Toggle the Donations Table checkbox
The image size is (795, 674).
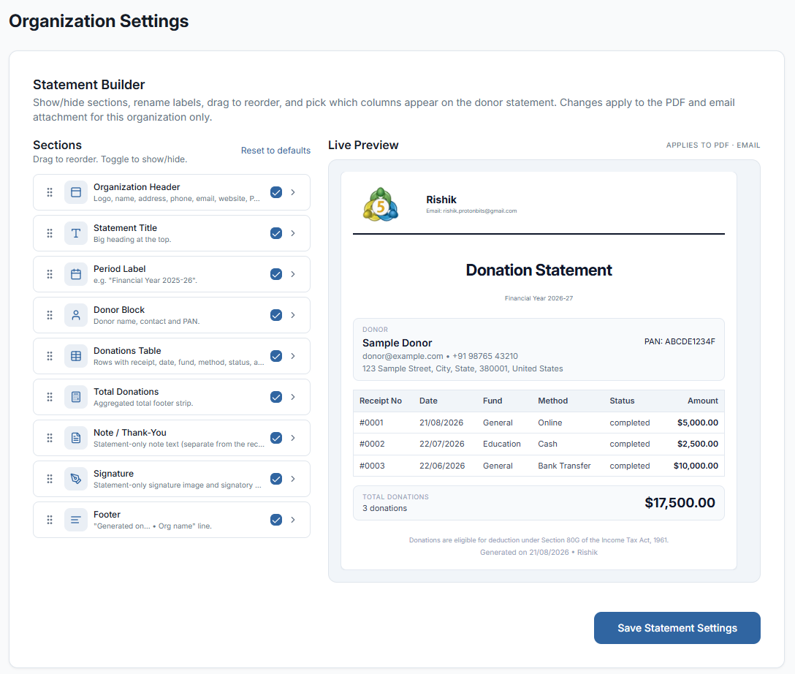[275, 356]
